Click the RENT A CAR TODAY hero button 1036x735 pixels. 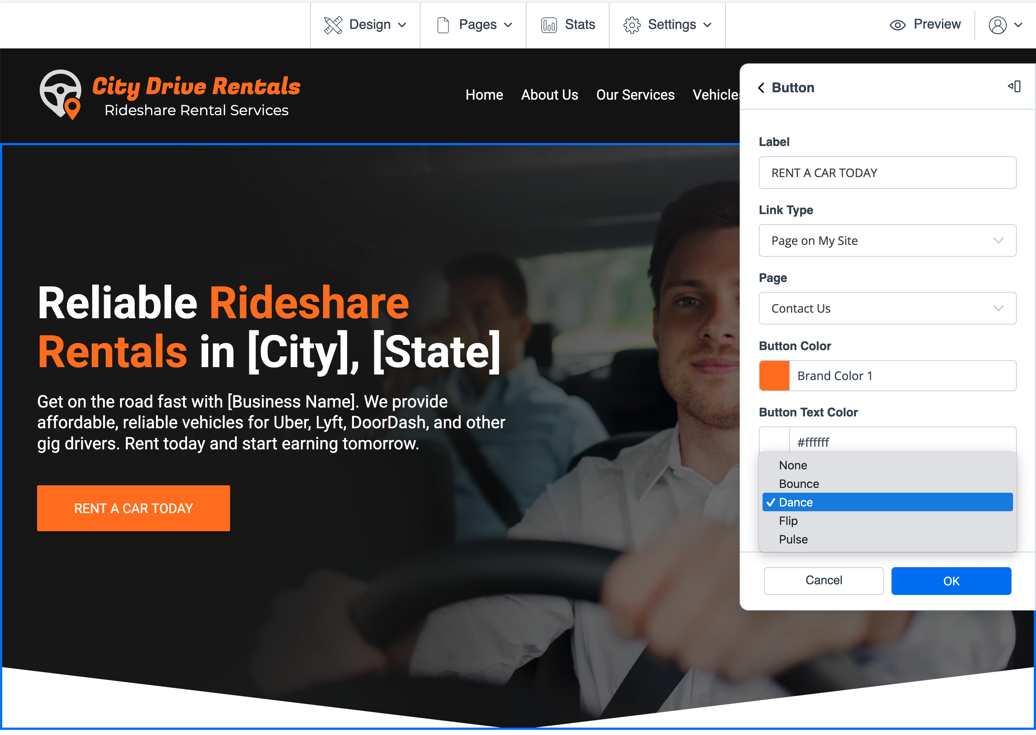point(133,508)
